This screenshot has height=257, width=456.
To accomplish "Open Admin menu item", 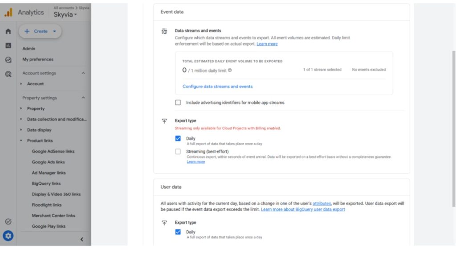I will pos(29,49).
